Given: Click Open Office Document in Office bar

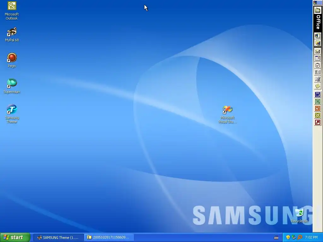Looking at the screenshot, I should click(318, 43).
